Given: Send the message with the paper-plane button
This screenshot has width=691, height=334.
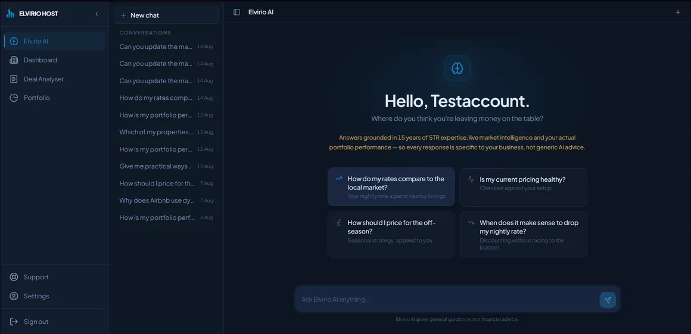Looking at the screenshot, I should (x=608, y=300).
